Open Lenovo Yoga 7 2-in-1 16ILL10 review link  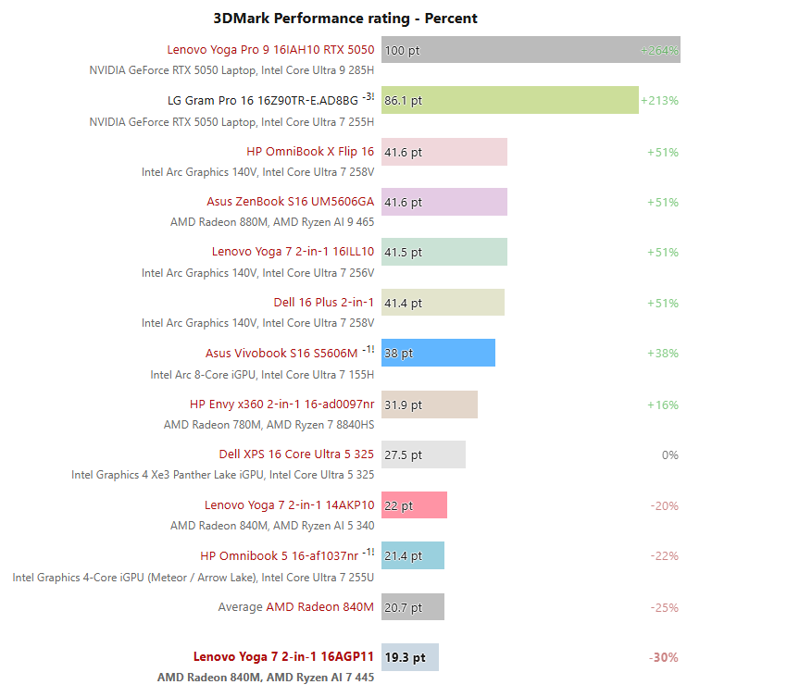(x=293, y=252)
